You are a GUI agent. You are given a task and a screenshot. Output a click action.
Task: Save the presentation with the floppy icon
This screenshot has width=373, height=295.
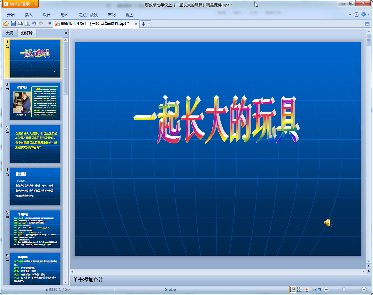coord(13,24)
